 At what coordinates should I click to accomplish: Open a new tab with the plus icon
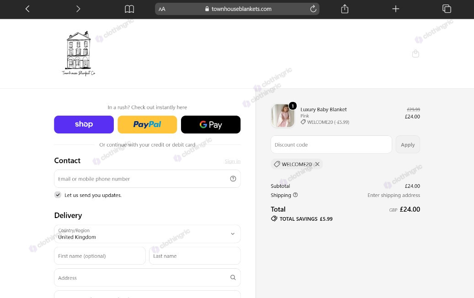[396, 9]
